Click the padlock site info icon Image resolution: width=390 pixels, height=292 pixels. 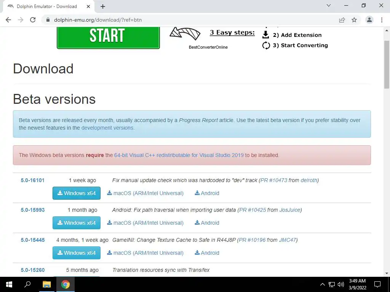[48, 20]
